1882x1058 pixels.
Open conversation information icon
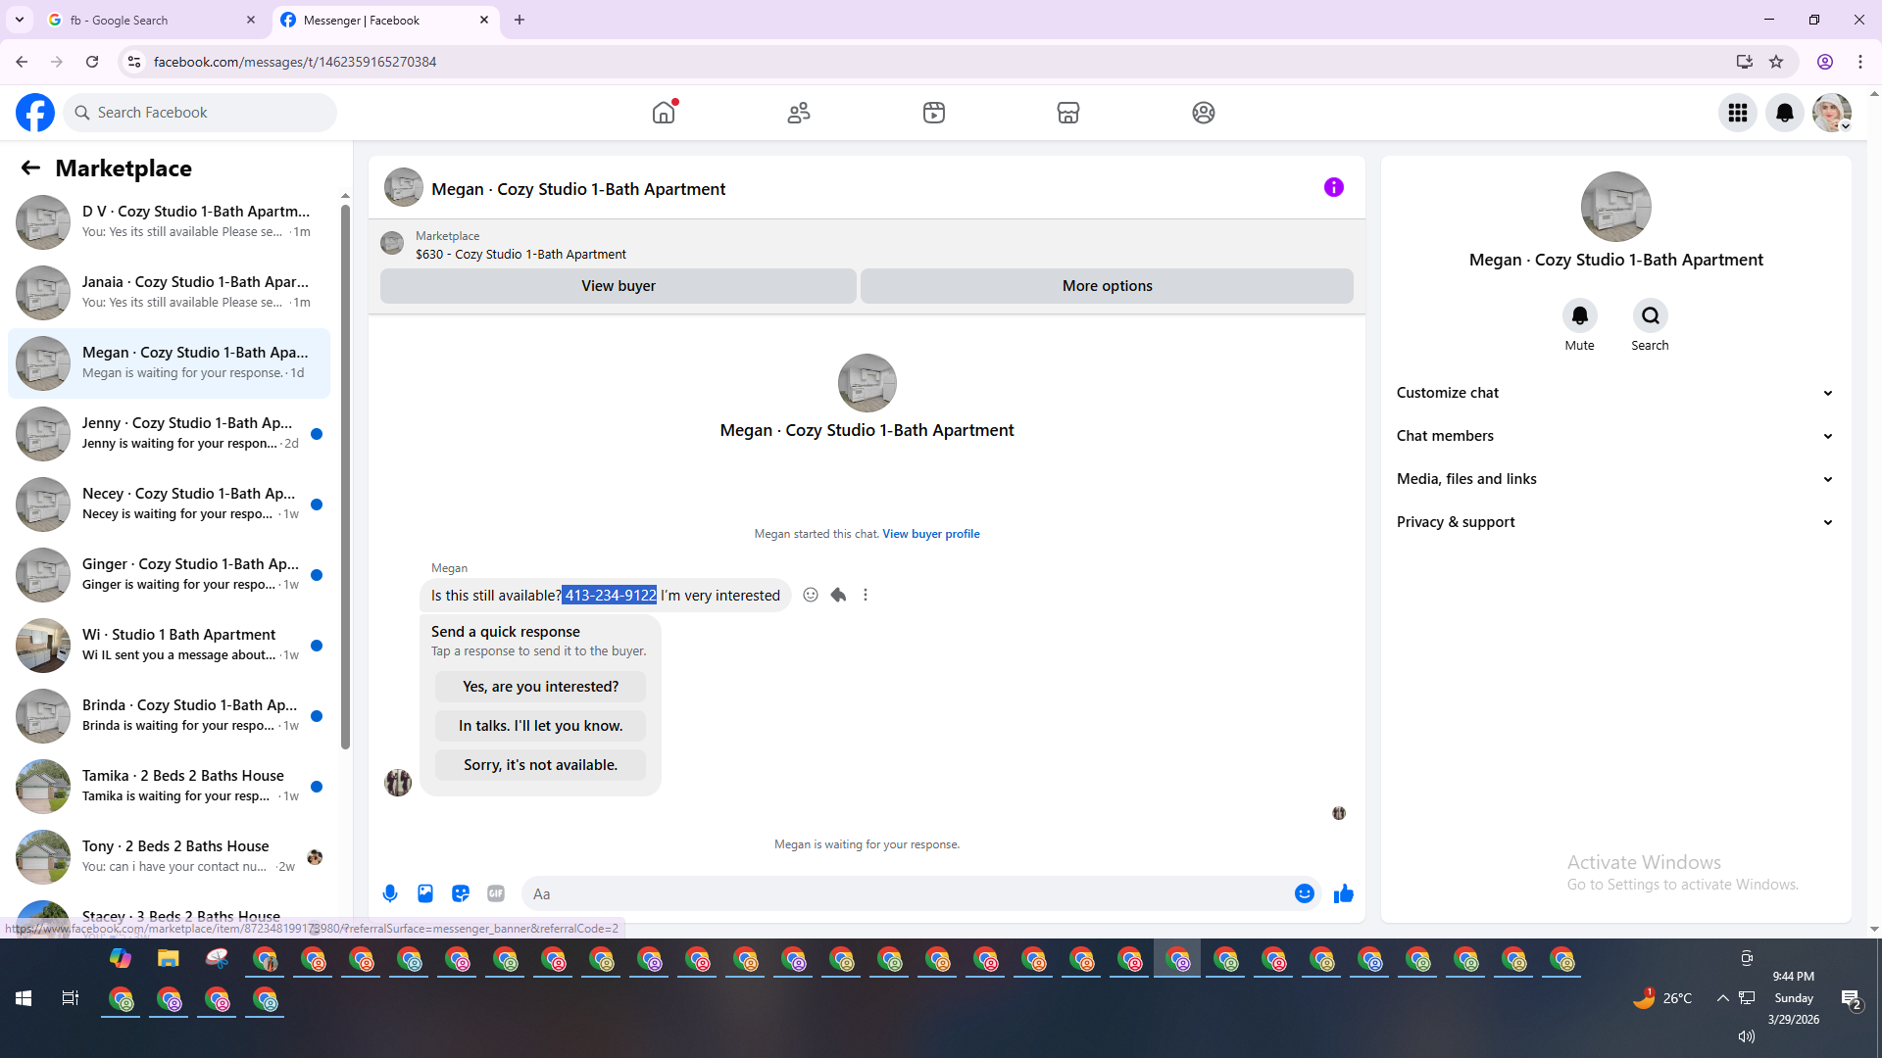point(1334,187)
